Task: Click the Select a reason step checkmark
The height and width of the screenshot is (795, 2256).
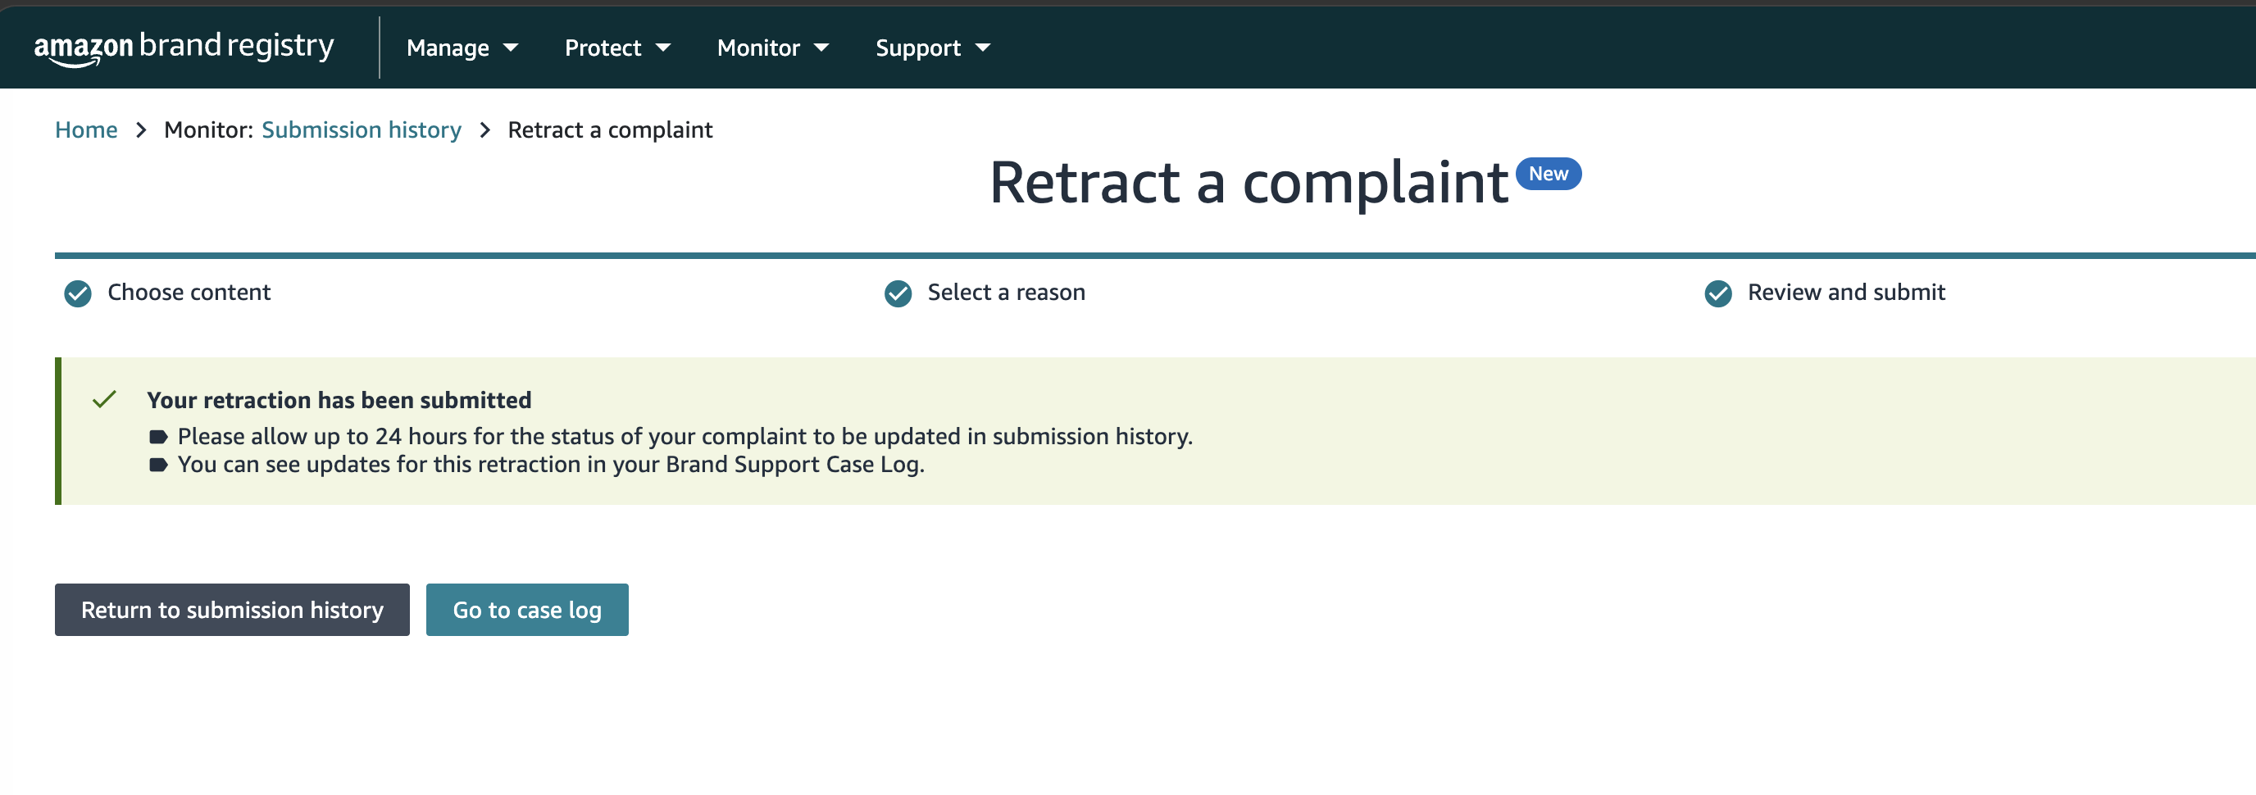Action: (898, 293)
